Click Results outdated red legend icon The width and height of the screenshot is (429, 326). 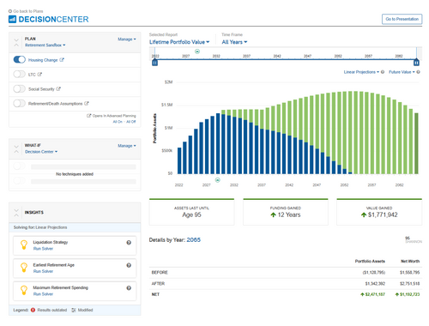(x=33, y=310)
